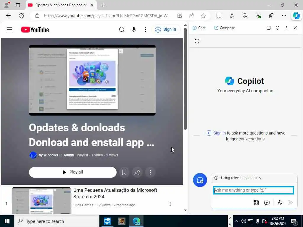This screenshot has width=303, height=227.
Task: Open Copilot chat history clock icon
Action: click(197, 41)
